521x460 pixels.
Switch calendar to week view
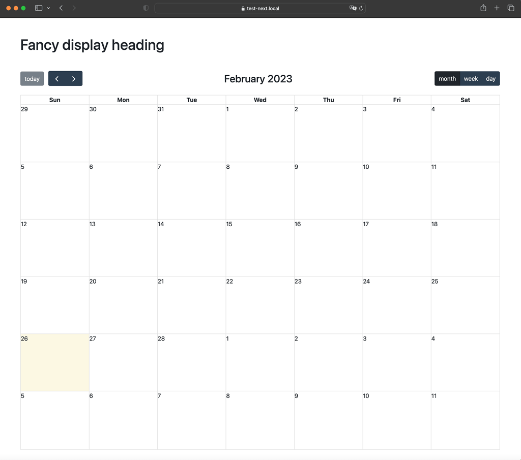pos(471,79)
